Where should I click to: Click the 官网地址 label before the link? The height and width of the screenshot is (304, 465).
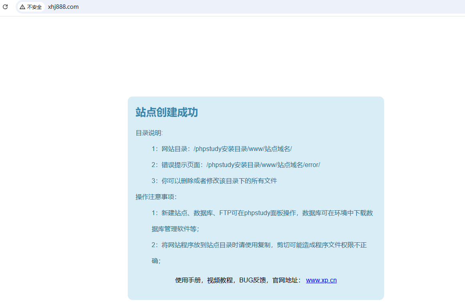coord(286,280)
